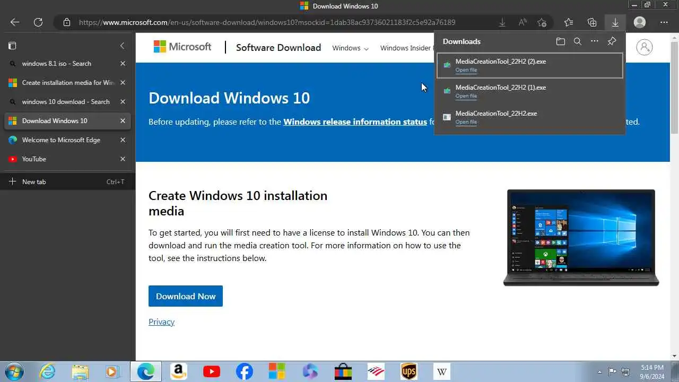The width and height of the screenshot is (679, 382).
Task: Close the Welcome to Microsoft Edge tab
Action: [x=123, y=140]
